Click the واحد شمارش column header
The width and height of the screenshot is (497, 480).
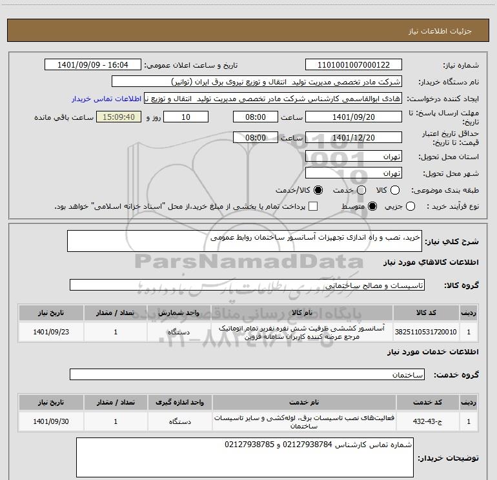[x=179, y=312]
